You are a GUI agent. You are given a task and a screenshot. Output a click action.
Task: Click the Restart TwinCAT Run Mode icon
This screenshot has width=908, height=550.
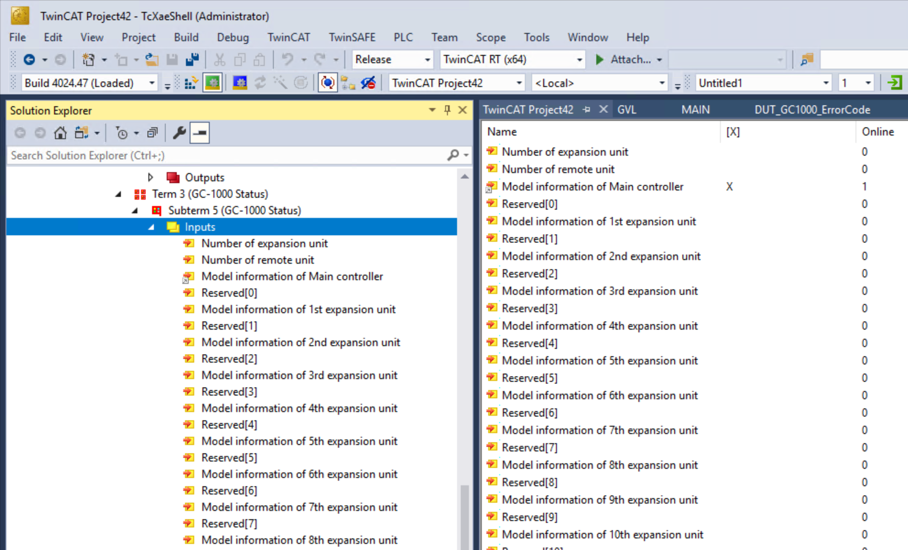point(212,82)
